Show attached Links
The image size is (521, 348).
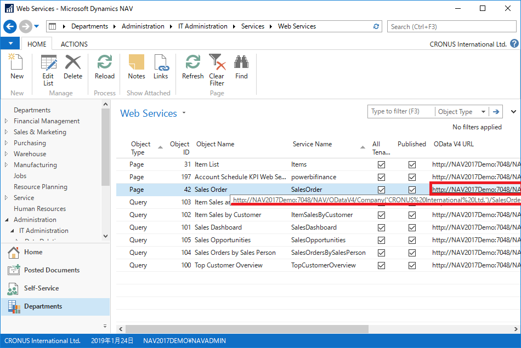161,67
